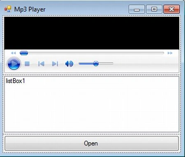Minimize the Mp3 Player window
Image resolution: width=185 pixels, height=157 pixels.
(136, 9)
